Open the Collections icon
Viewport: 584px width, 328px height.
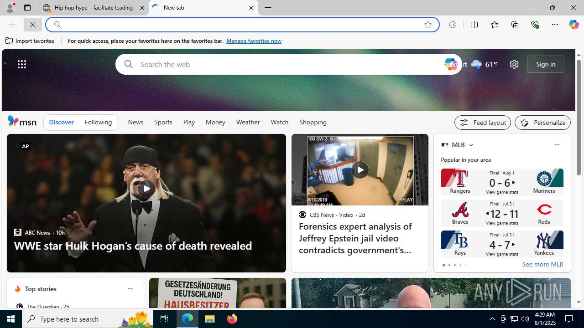coord(515,25)
